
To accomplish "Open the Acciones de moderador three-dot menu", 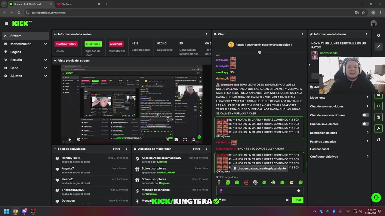I will (206, 149).
